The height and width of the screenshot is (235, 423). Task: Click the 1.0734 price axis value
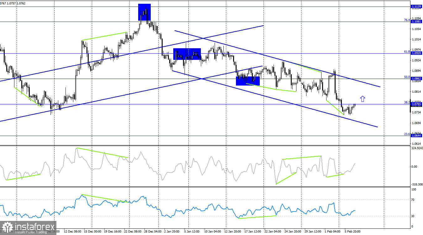416,112
